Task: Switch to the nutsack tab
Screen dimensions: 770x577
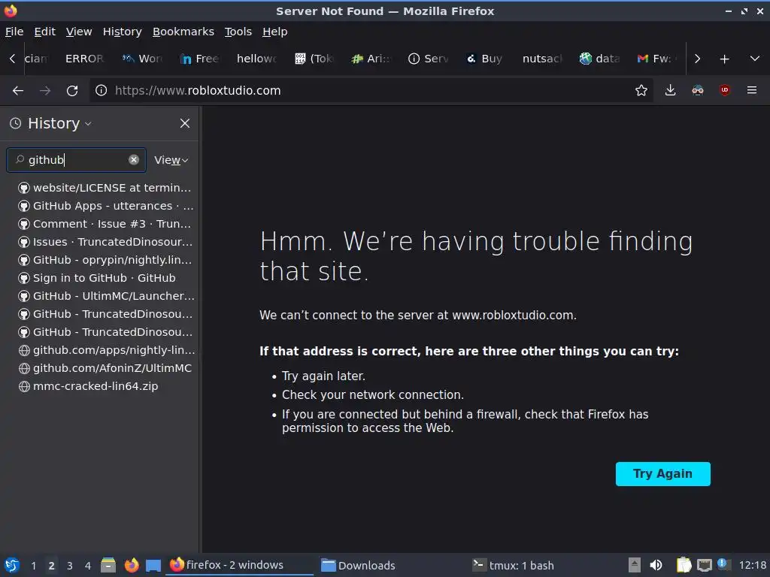Action: [542, 59]
